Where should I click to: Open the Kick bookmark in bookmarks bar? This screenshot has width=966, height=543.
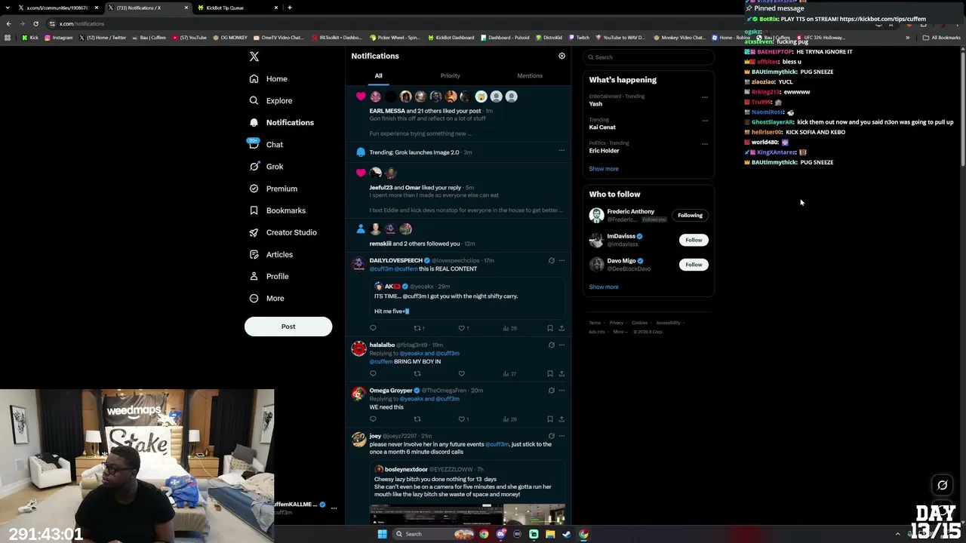30,37
